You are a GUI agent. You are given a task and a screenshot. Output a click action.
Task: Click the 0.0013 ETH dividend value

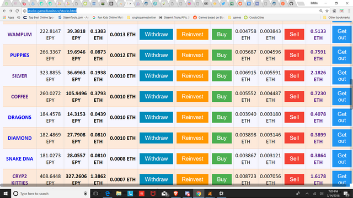coord(122,35)
